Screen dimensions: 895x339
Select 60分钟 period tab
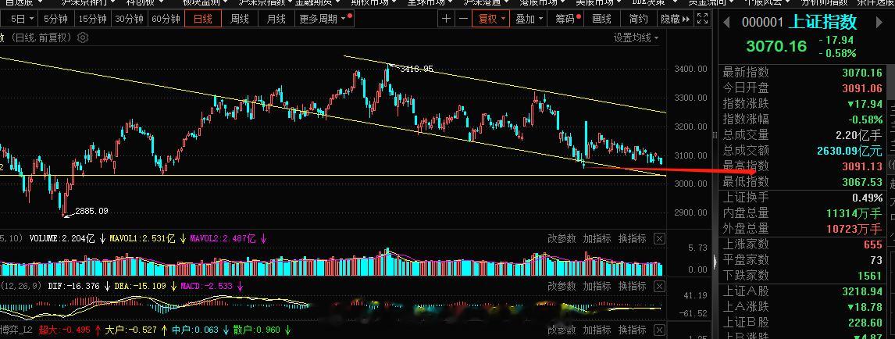tap(166, 19)
